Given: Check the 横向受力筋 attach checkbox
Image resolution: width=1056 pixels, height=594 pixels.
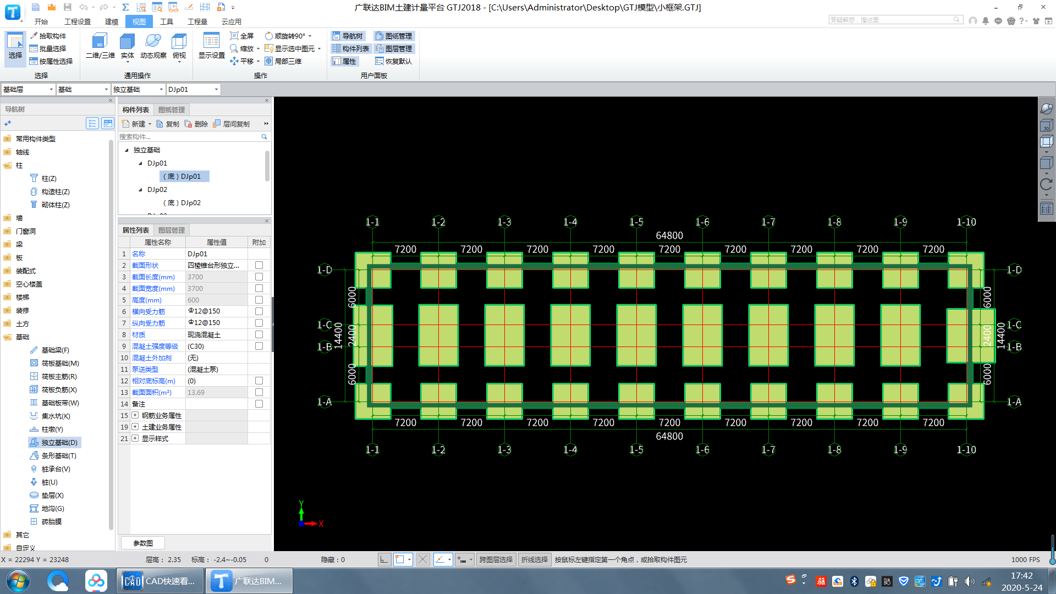Looking at the screenshot, I should tap(259, 311).
